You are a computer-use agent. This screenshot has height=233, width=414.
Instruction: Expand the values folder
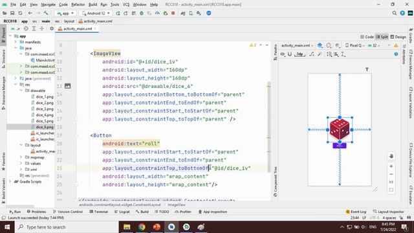pyautogui.click(x=21, y=163)
